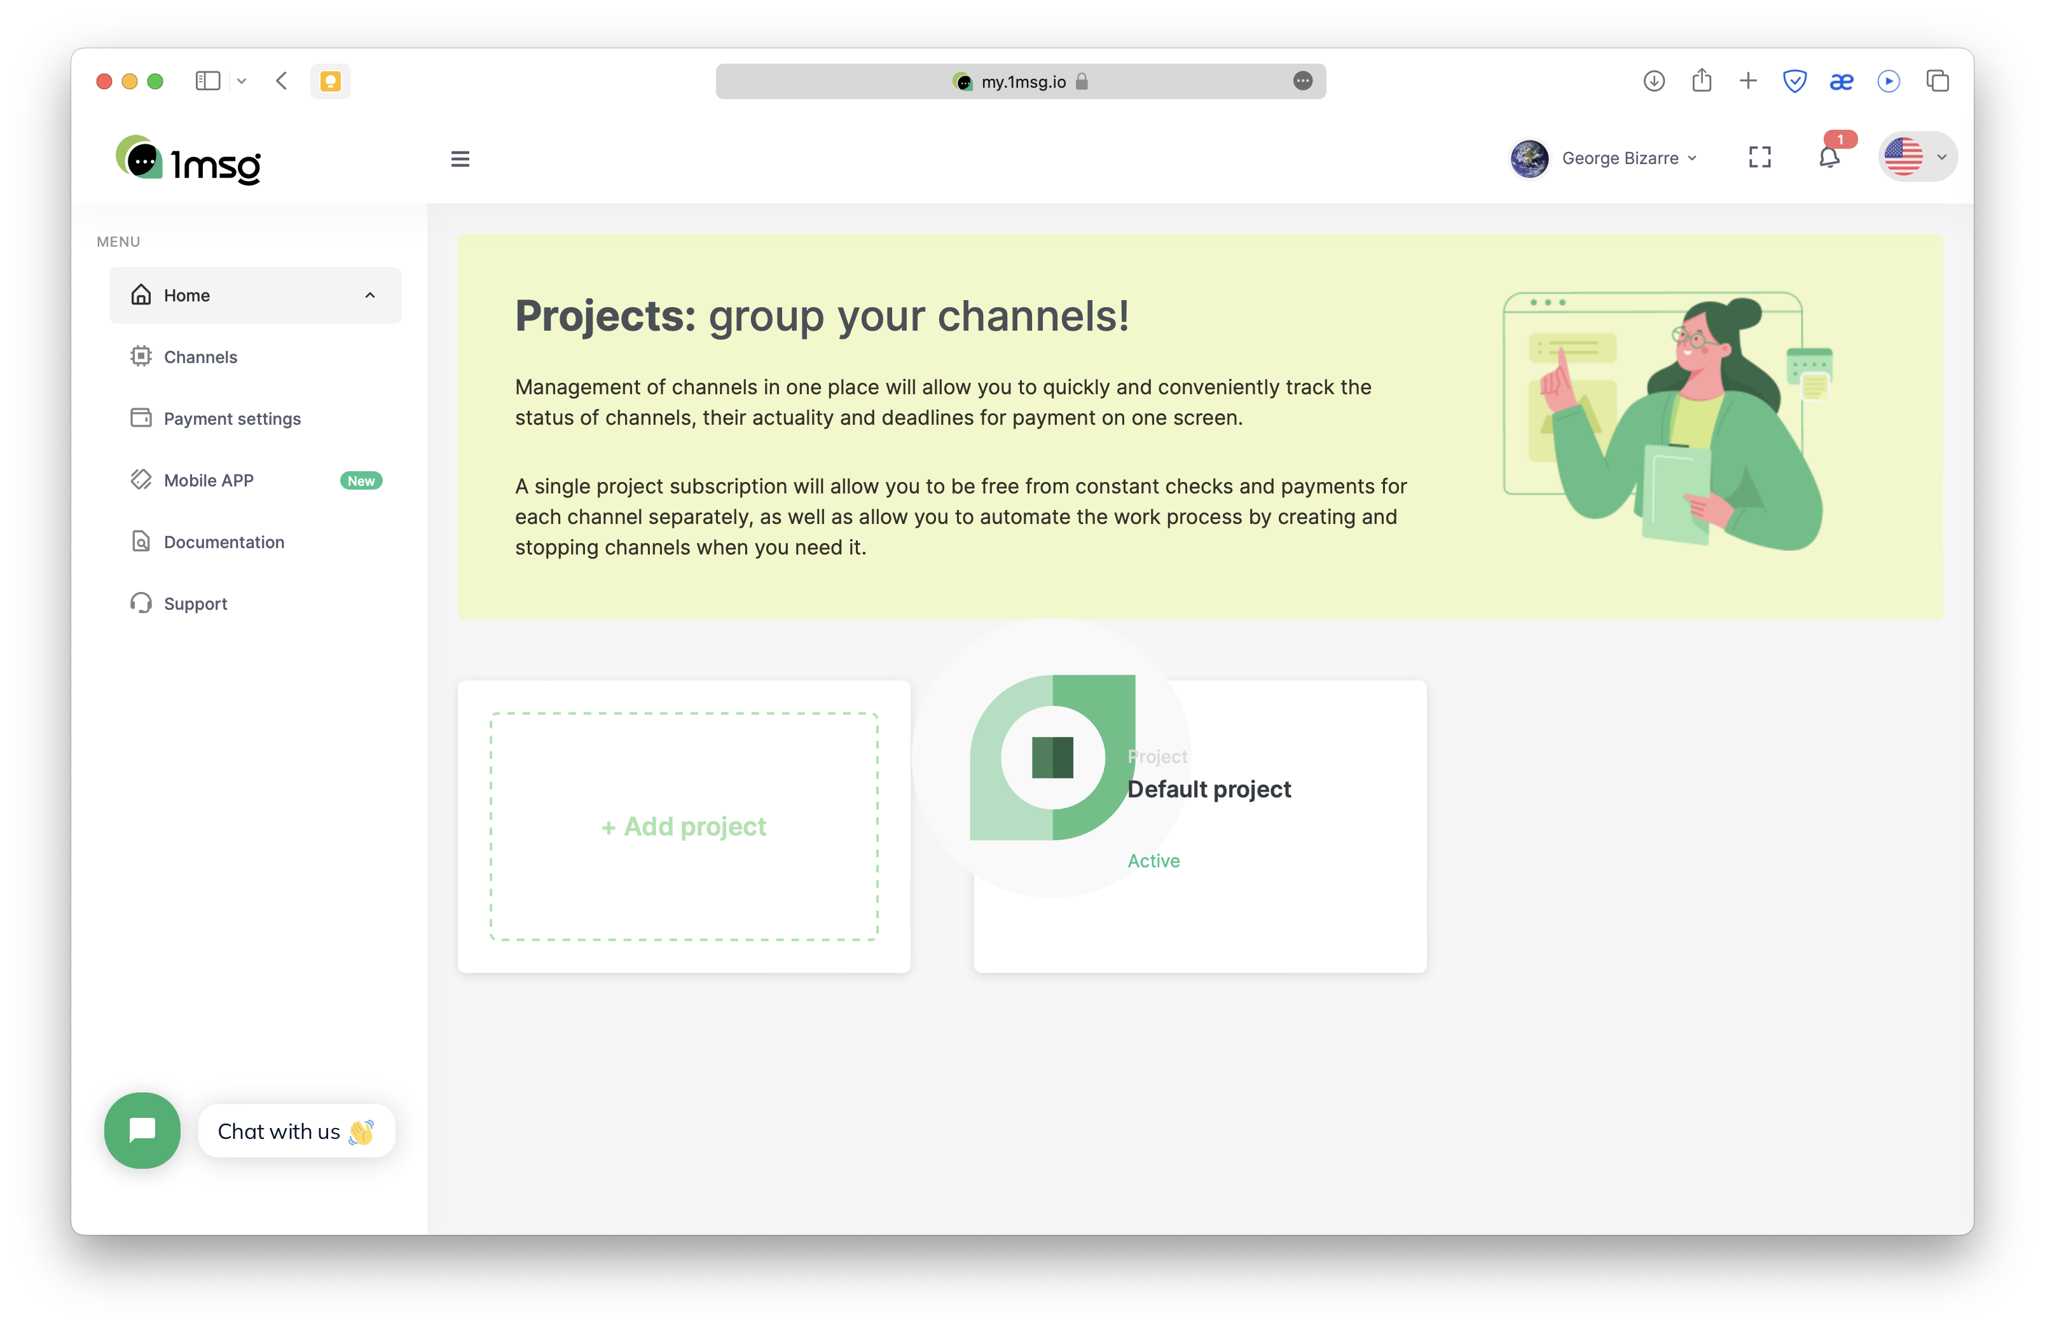Click the Safari share icon
This screenshot has width=2045, height=1329.
click(x=1701, y=81)
